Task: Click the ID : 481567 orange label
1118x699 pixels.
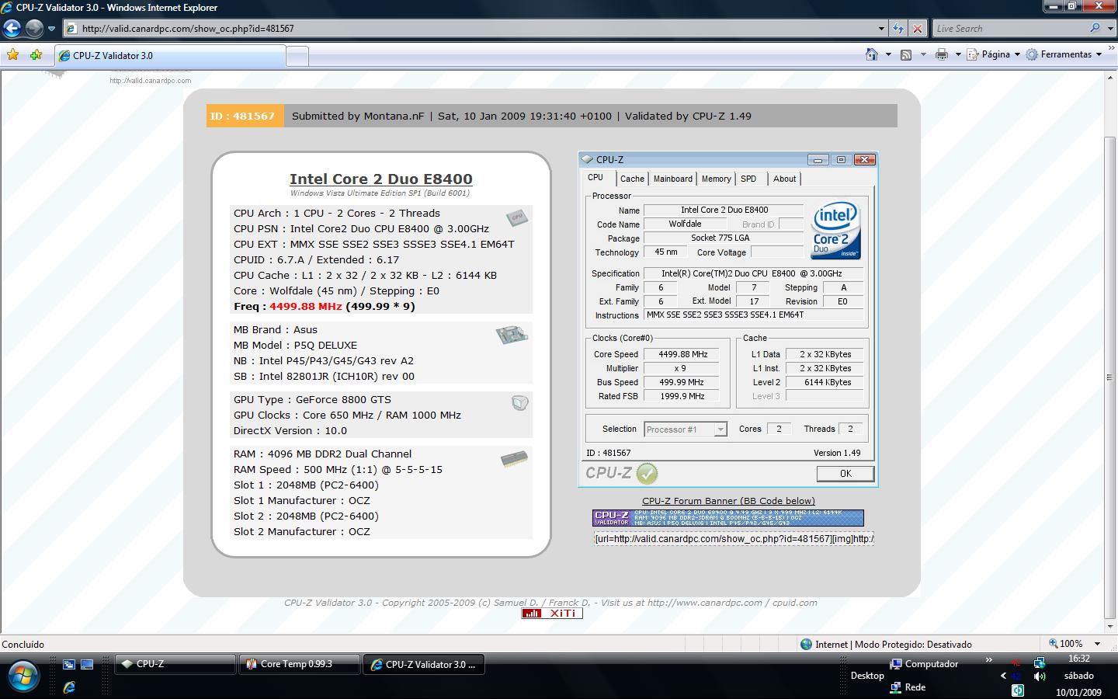Action: pyautogui.click(x=245, y=116)
